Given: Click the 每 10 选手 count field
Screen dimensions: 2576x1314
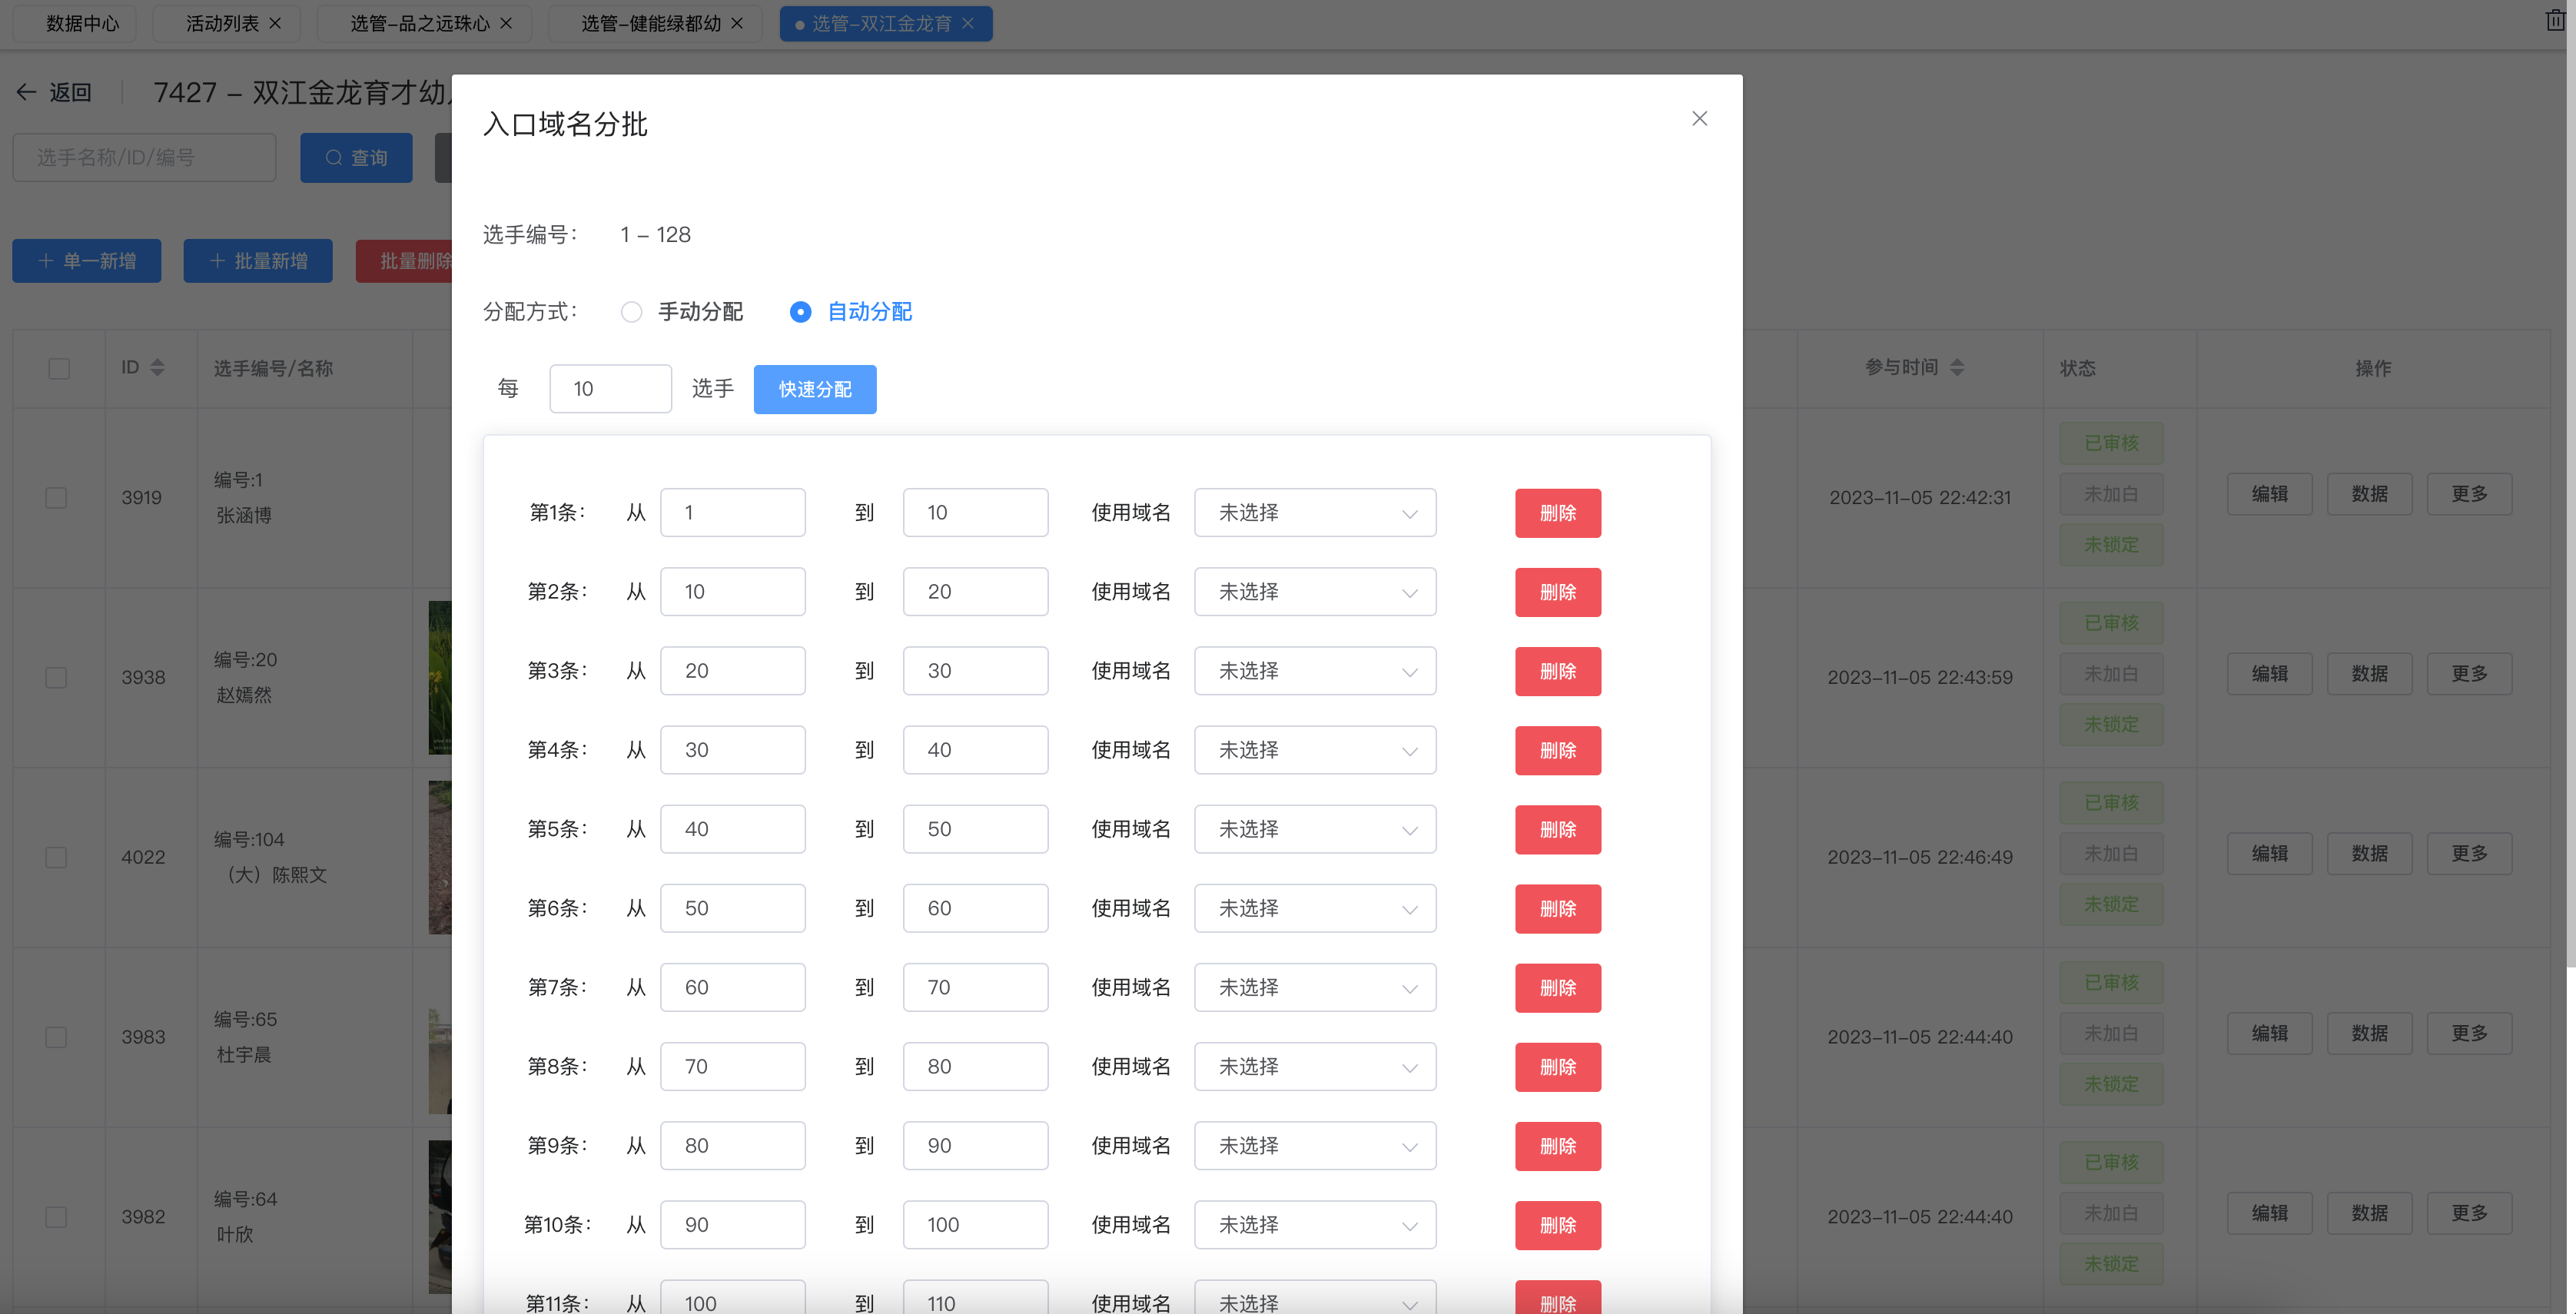Looking at the screenshot, I should pos(610,389).
